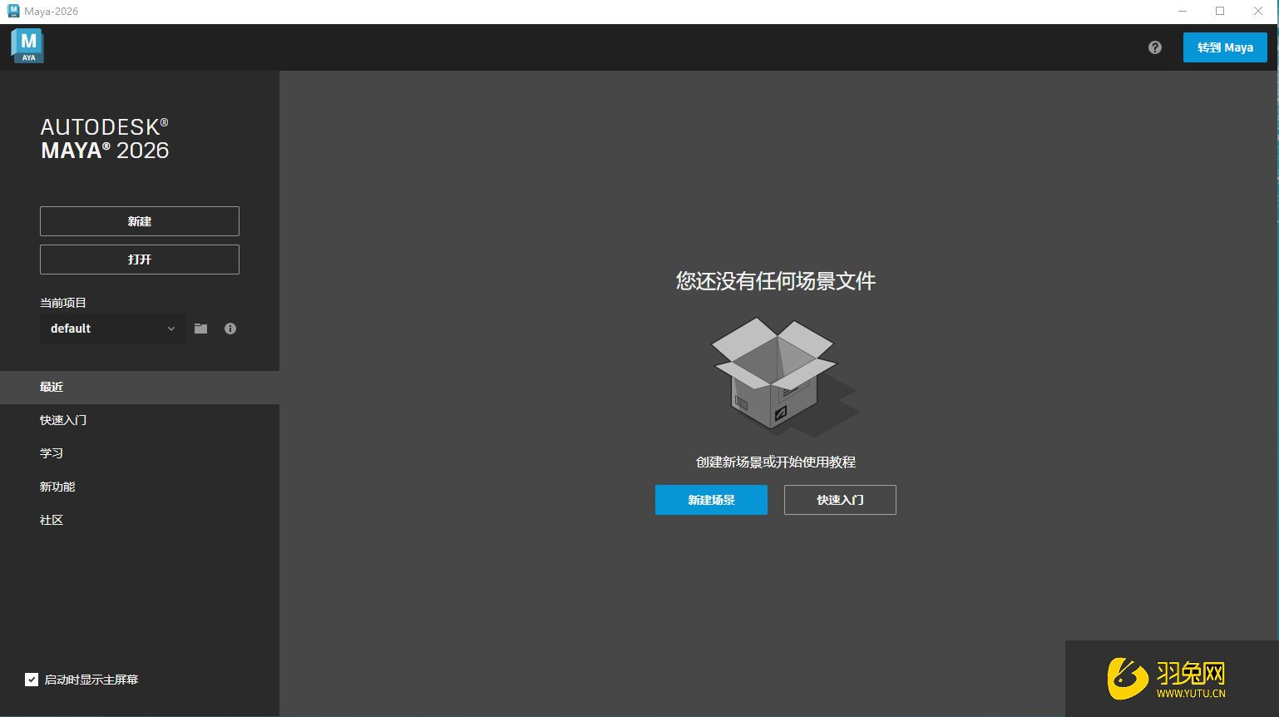Go to the 新功能 sidebar tab
The width and height of the screenshot is (1279, 717).
140,487
